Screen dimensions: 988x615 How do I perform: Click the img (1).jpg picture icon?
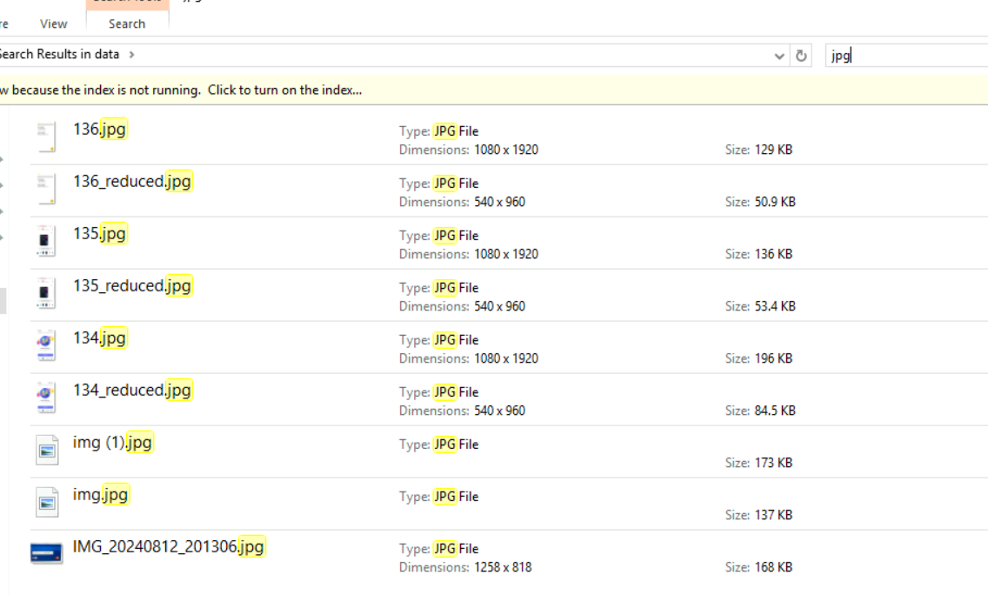[47, 451]
